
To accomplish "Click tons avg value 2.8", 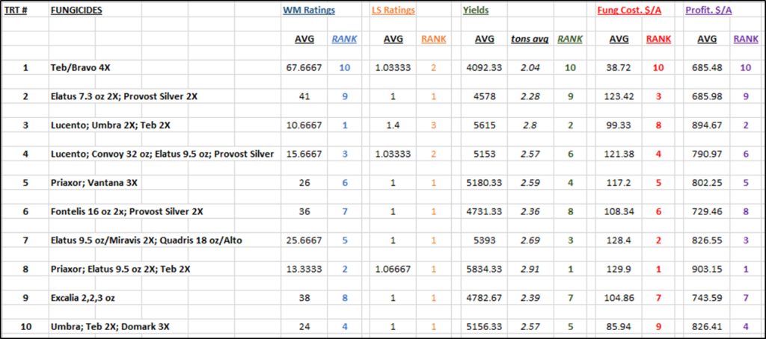I will pyautogui.click(x=530, y=125).
